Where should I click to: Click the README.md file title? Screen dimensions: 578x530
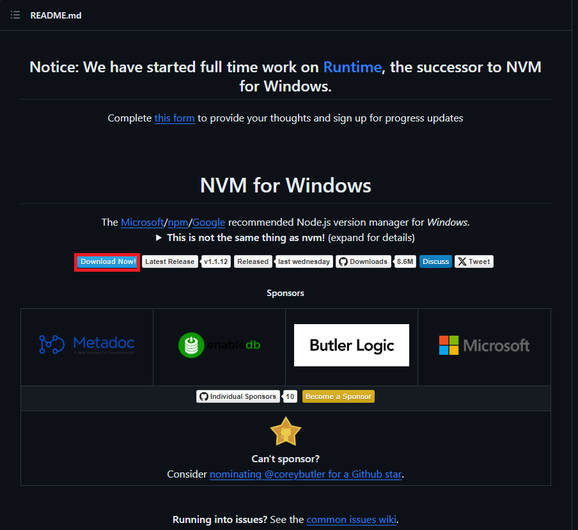click(56, 15)
